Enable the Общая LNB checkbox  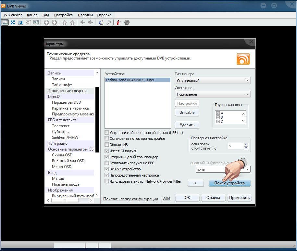107,145
